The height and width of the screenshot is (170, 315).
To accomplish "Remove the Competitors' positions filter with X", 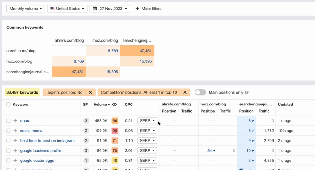I will pyautogui.click(x=185, y=92).
